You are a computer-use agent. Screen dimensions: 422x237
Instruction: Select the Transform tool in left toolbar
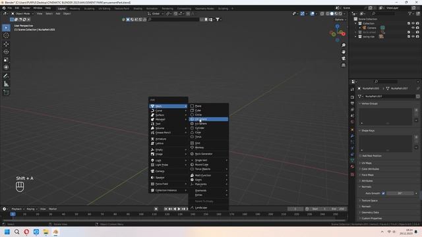pyautogui.click(x=6, y=67)
